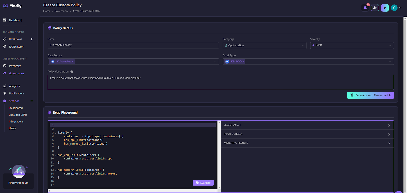Click the Thinkerbell AI icon on generate button
This screenshot has width=407, height=193.
point(352,95)
